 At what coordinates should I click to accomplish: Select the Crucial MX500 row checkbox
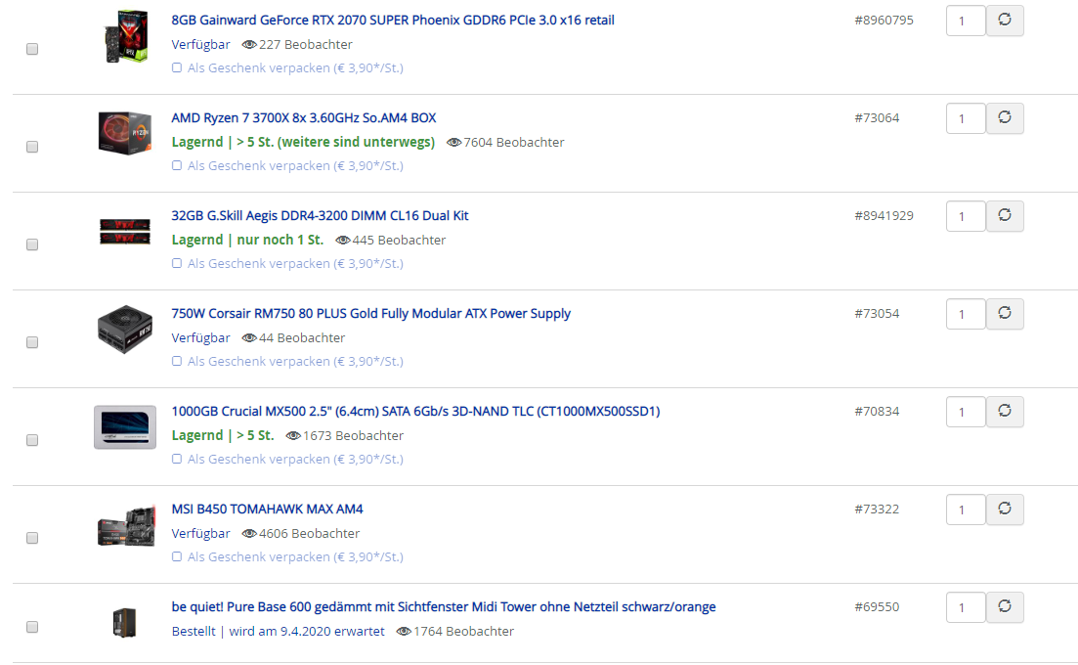pos(32,440)
